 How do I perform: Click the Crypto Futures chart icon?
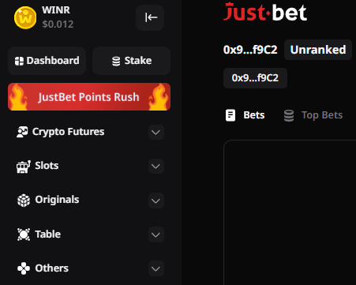coord(22,132)
